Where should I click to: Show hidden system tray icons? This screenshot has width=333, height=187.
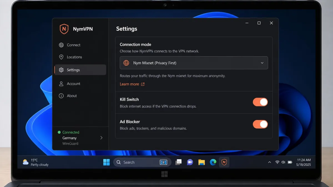[x=269, y=162]
